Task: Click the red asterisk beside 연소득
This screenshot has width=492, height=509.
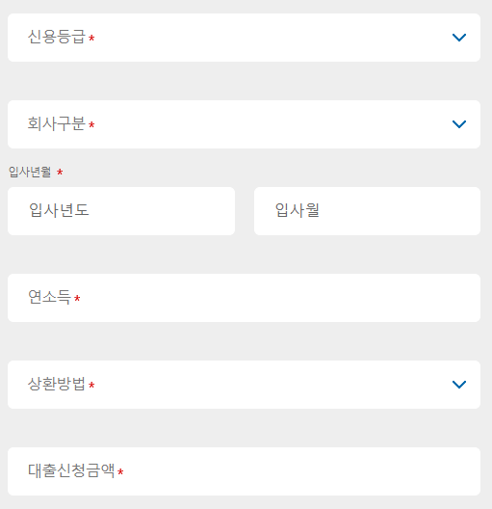Action: click(x=77, y=298)
